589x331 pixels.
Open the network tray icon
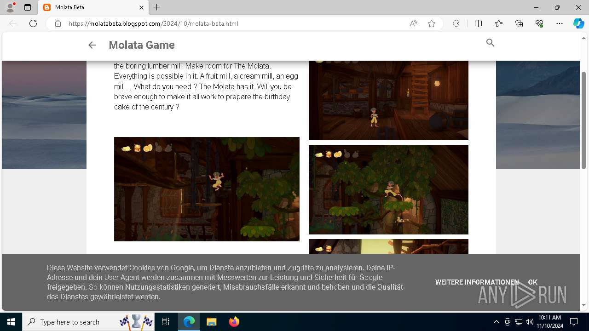click(x=519, y=322)
